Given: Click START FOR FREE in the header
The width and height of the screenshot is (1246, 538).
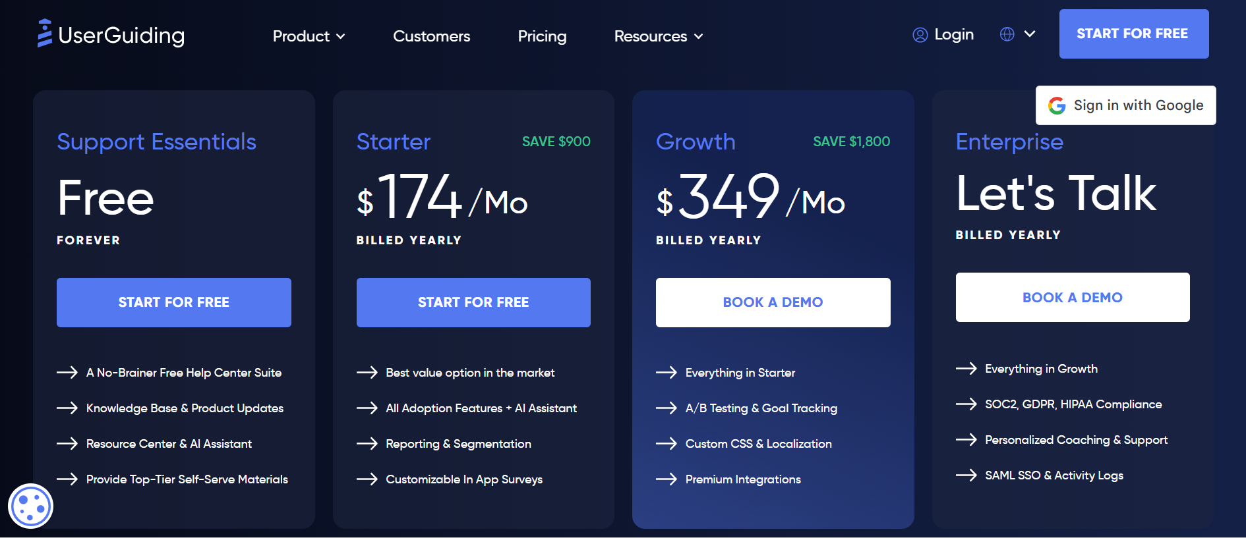Looking at the screenshot, I should [x=1133, y=34].
